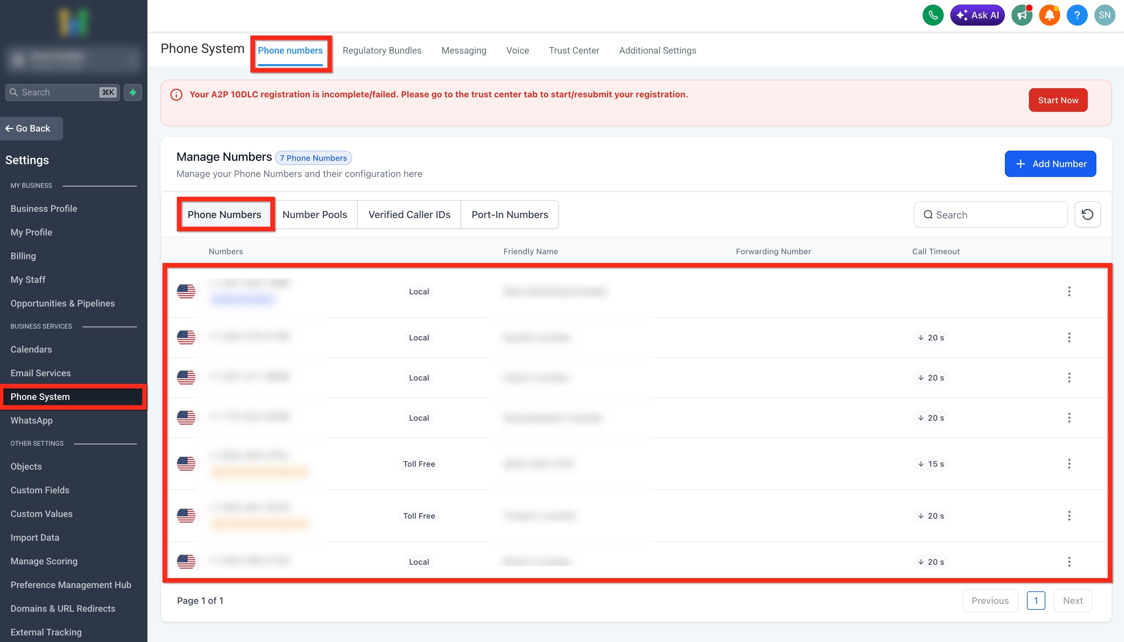This screenshot has height=642, width=1124.
Task: Click the Previous page button
Action: tap(990, 601)
